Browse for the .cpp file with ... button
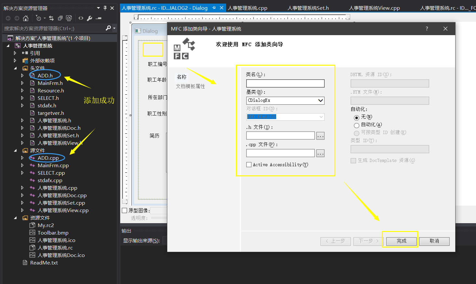The width and height of the screenshot is (476, 284). pyautogui.click(x=320, y=153)
